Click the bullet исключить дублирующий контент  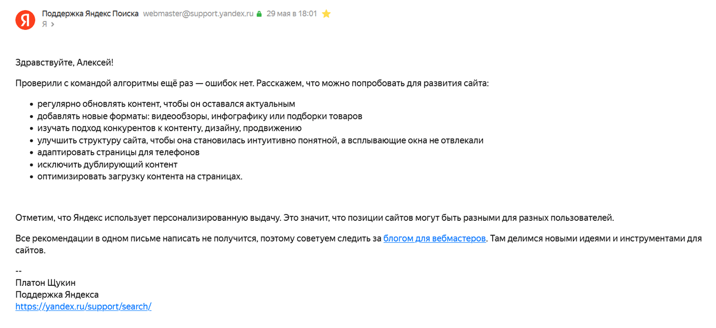point(107,164)
